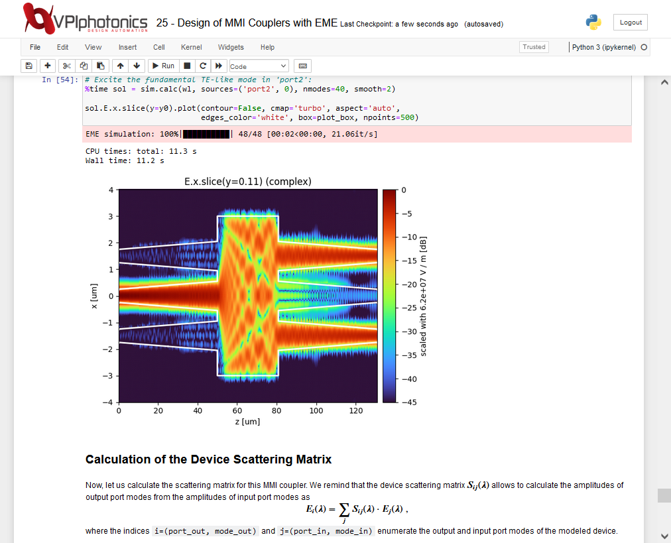Screen dimensions: 671x543
Task: Paste cells below icon
Action: pos(101,66)
